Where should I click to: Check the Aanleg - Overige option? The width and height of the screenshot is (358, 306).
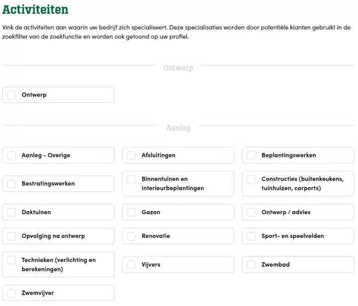point(11,155)
